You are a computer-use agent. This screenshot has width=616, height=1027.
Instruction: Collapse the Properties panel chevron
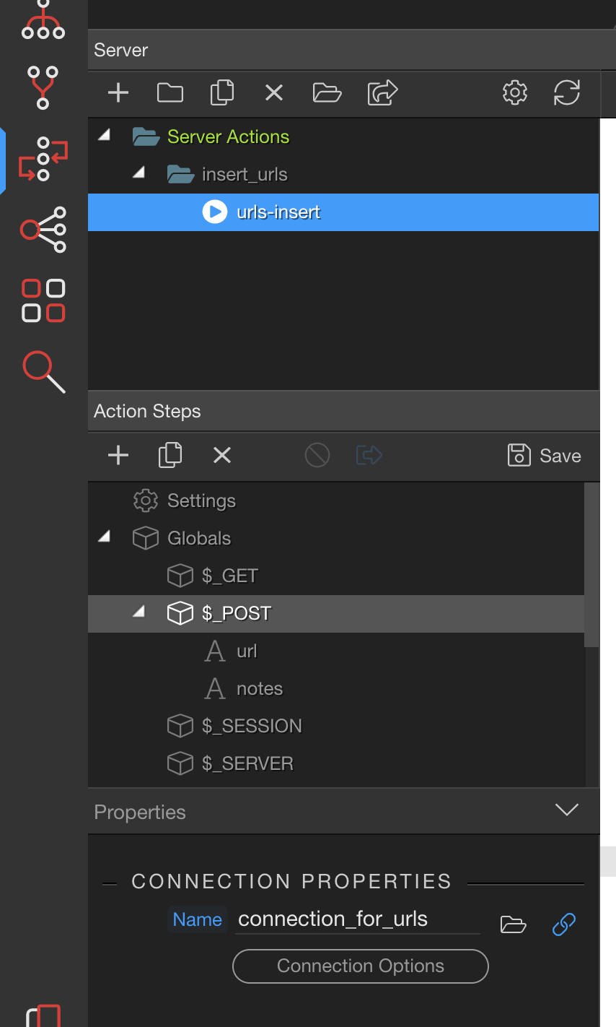[x=567, y=810]
